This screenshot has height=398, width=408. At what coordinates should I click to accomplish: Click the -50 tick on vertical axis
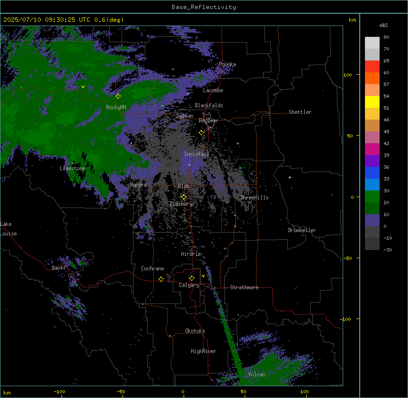(x=347, y=258)
